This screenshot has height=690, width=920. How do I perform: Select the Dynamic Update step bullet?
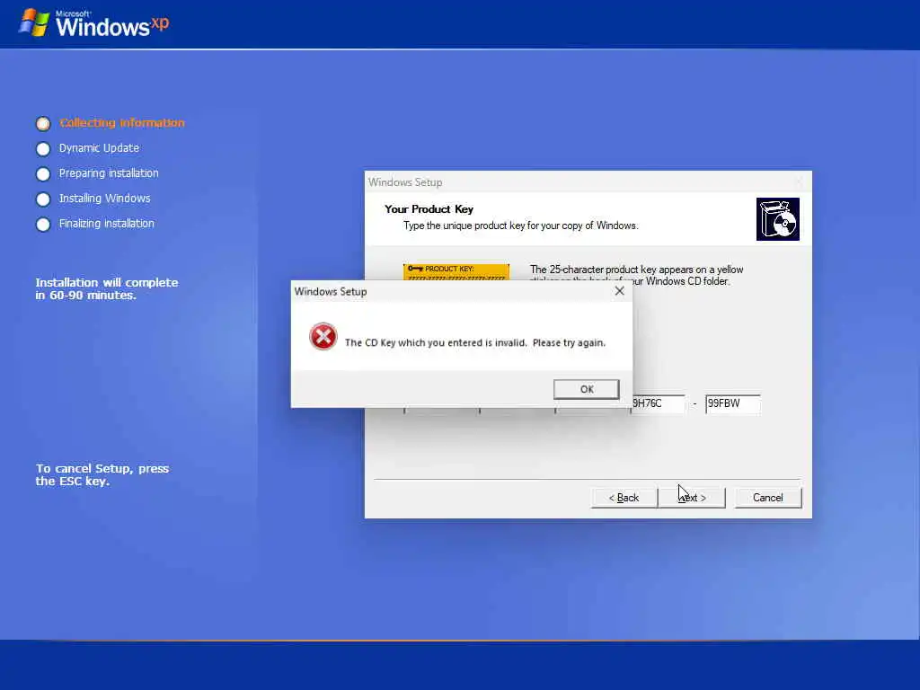[x=43, y=149]
